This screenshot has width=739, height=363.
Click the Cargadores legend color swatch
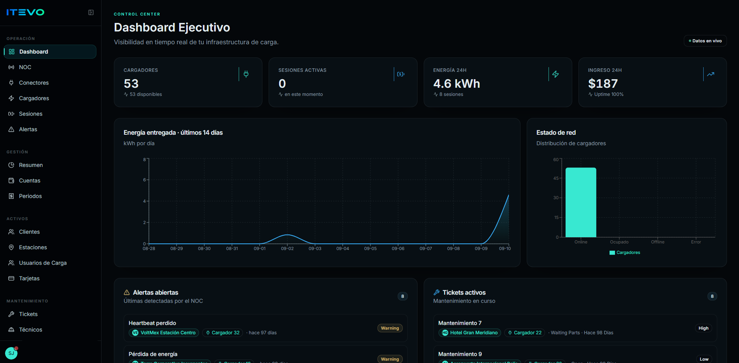pos(612,253)
